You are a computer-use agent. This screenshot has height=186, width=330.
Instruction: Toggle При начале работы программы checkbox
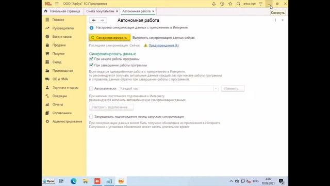click(91, 59)
